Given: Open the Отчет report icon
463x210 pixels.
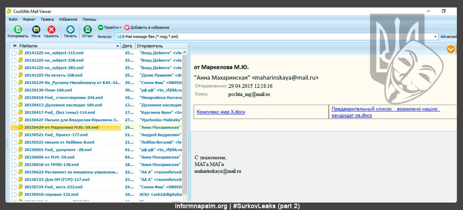Looking at the screenshot, I should (x=87, y=30).
